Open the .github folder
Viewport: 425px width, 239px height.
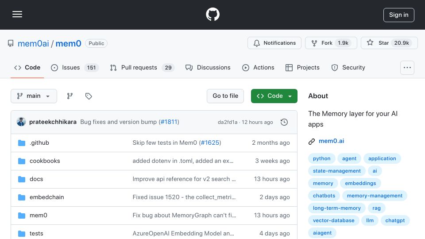tap(39, 143)
